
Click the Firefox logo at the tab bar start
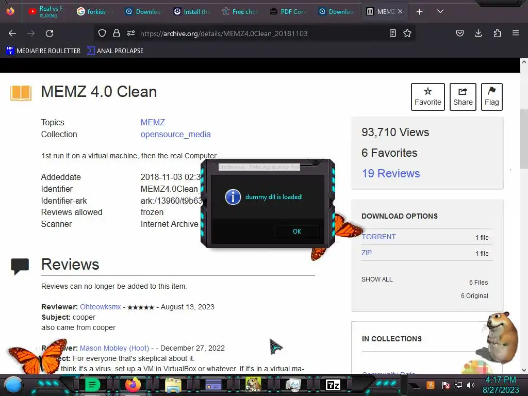click(10, 11)
